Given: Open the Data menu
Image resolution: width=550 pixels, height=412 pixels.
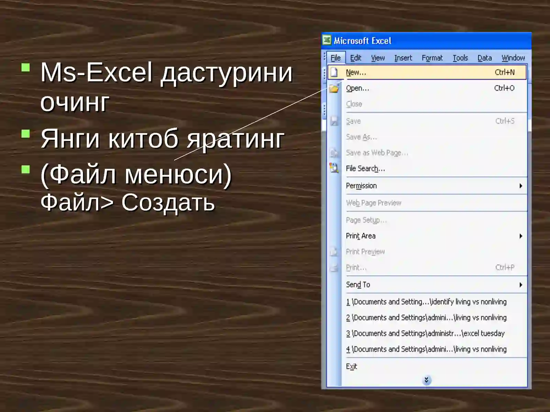Looking at the screenshot, I should (x=485, y=58).
